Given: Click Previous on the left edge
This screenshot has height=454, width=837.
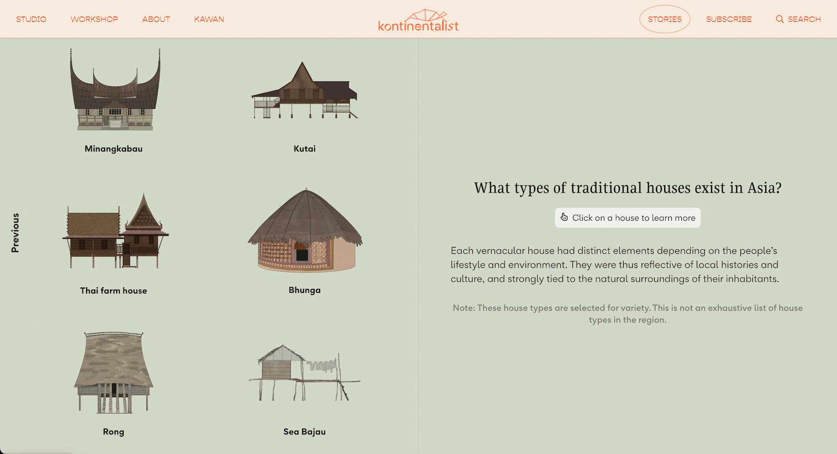Looking at the screenshot, I should [x=15, y=229].
